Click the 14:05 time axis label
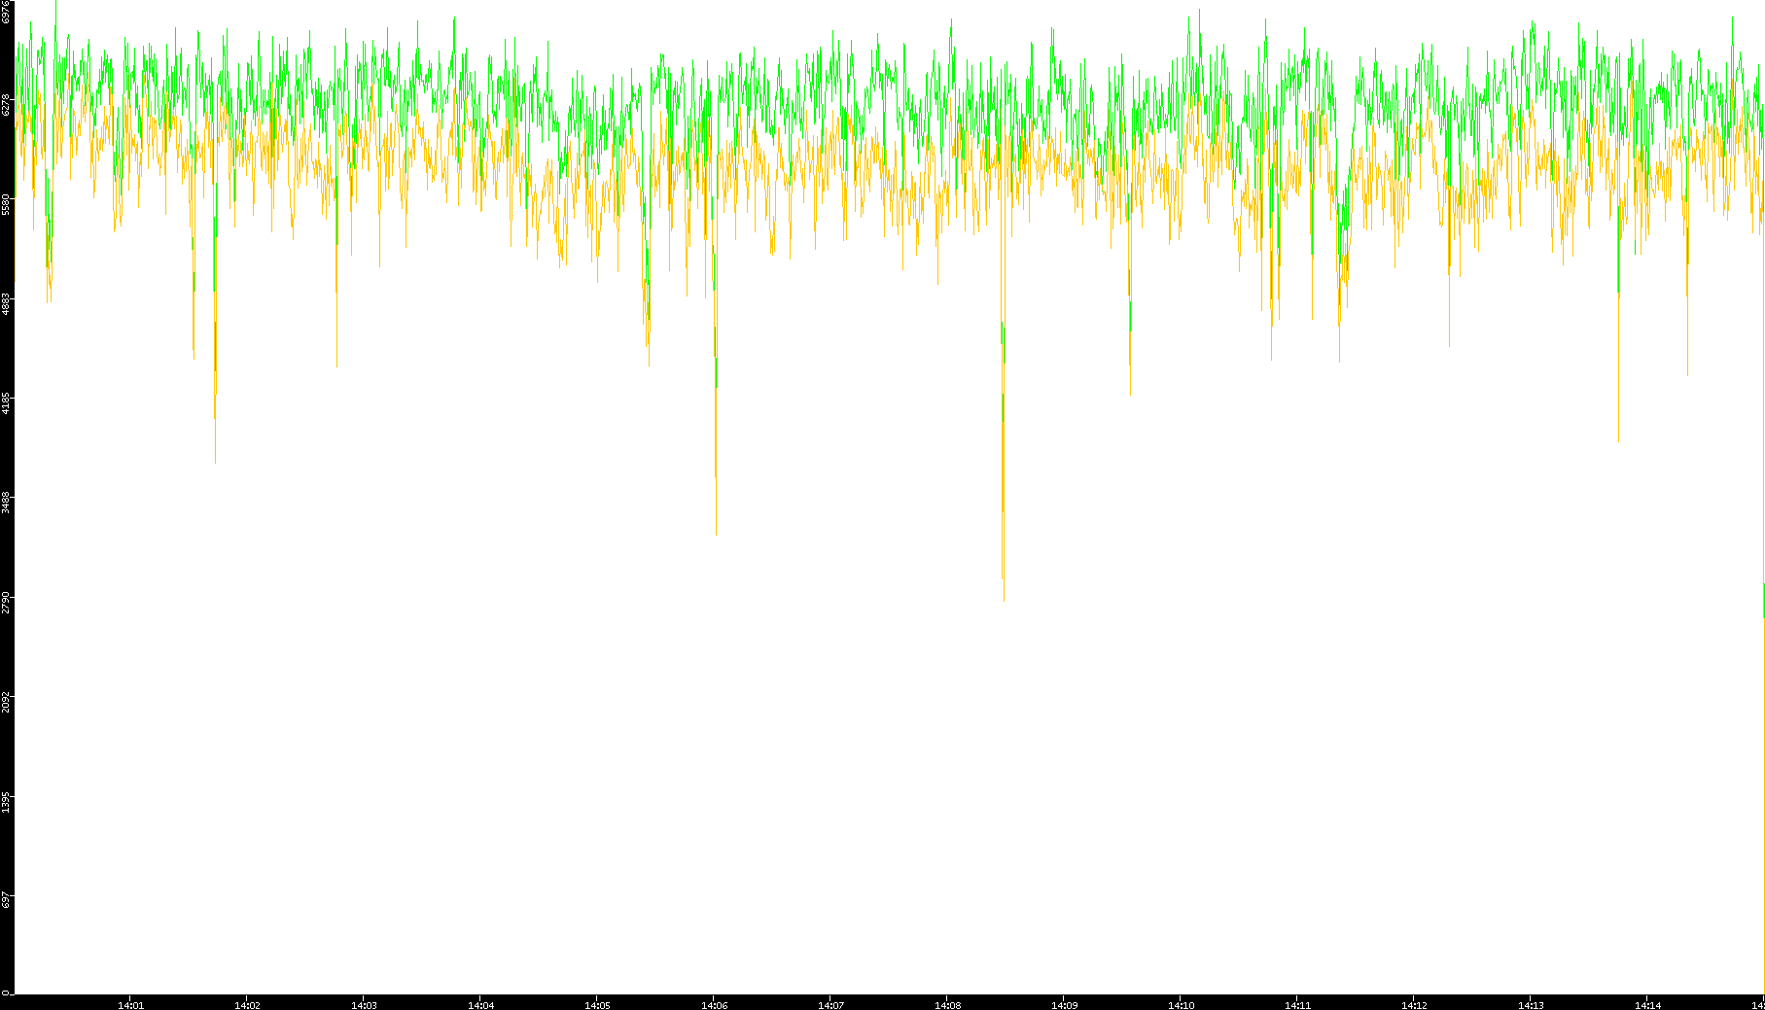This screenshot has height=1010, width=1765. point(597,1005)
